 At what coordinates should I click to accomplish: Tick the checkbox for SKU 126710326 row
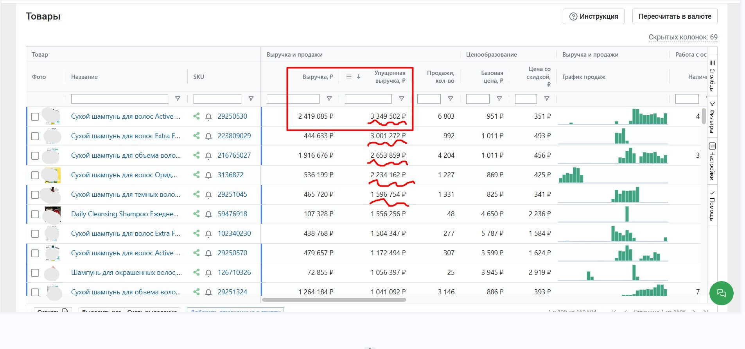[35, 273]
